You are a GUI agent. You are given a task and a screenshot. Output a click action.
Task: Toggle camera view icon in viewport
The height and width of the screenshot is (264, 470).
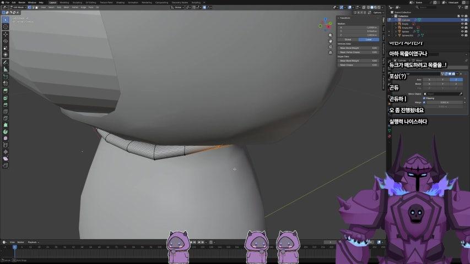(x=330, y=47)
